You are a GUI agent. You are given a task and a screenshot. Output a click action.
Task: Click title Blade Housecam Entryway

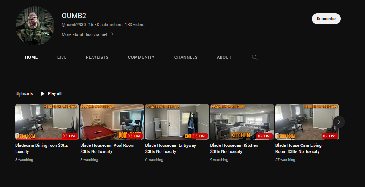coord(171,148)
